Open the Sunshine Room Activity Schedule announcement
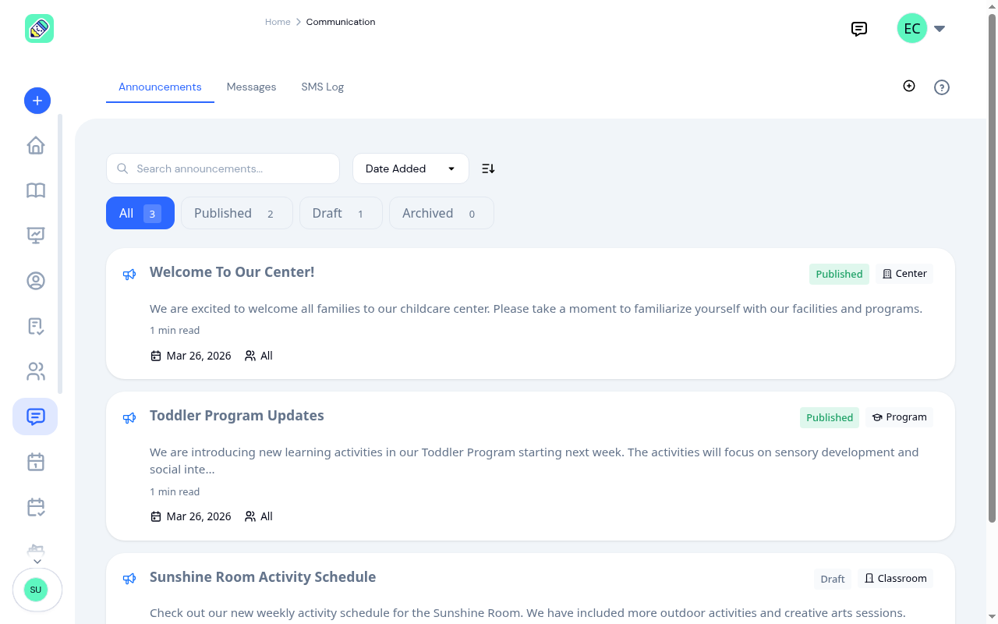This screenshot has width=998, height=624. [x=263, y=577]
